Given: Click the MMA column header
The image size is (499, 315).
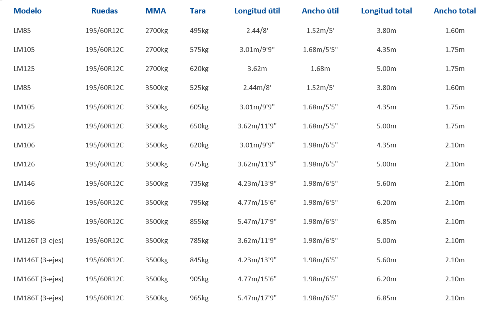Looking at the screenshot, I should pyautogui.click(x=156, y=11).
